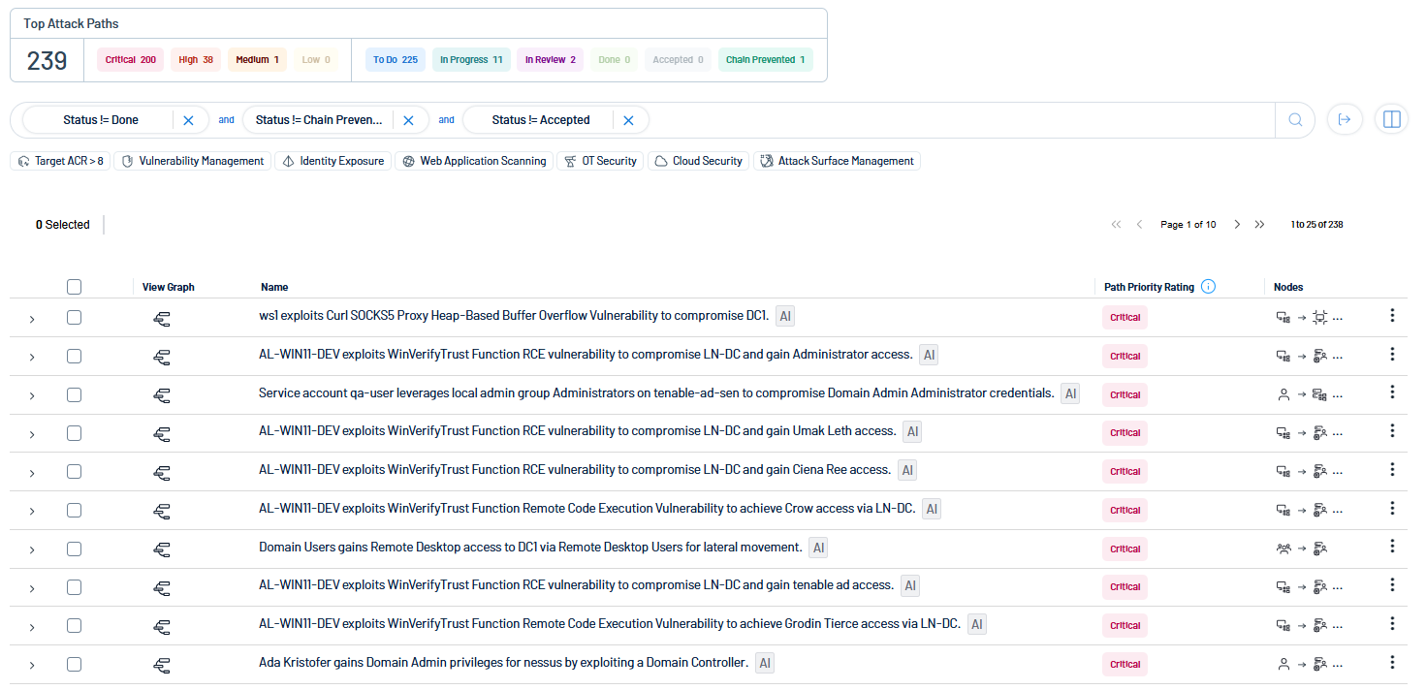The image size is (1426, 690).
Task: Go to next page arrow in pagination
Action: point(1237,225)
